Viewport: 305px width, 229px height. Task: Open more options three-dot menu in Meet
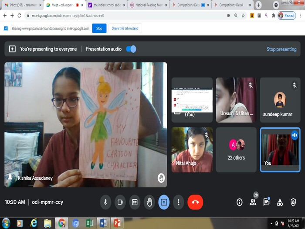tap(178, 202)
